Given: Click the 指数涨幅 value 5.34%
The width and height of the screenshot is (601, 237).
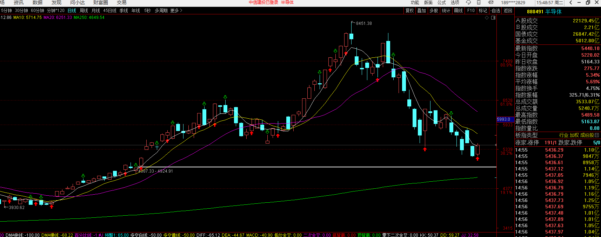Looking at the screenshot, I should pos(593,75).
